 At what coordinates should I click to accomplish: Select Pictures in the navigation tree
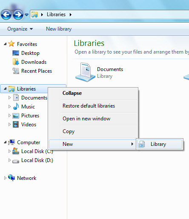coord(30,116)
